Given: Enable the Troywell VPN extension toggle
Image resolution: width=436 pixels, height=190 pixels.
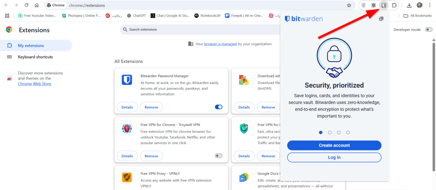Looking at the screenshot, I should [x=218, y=156].
